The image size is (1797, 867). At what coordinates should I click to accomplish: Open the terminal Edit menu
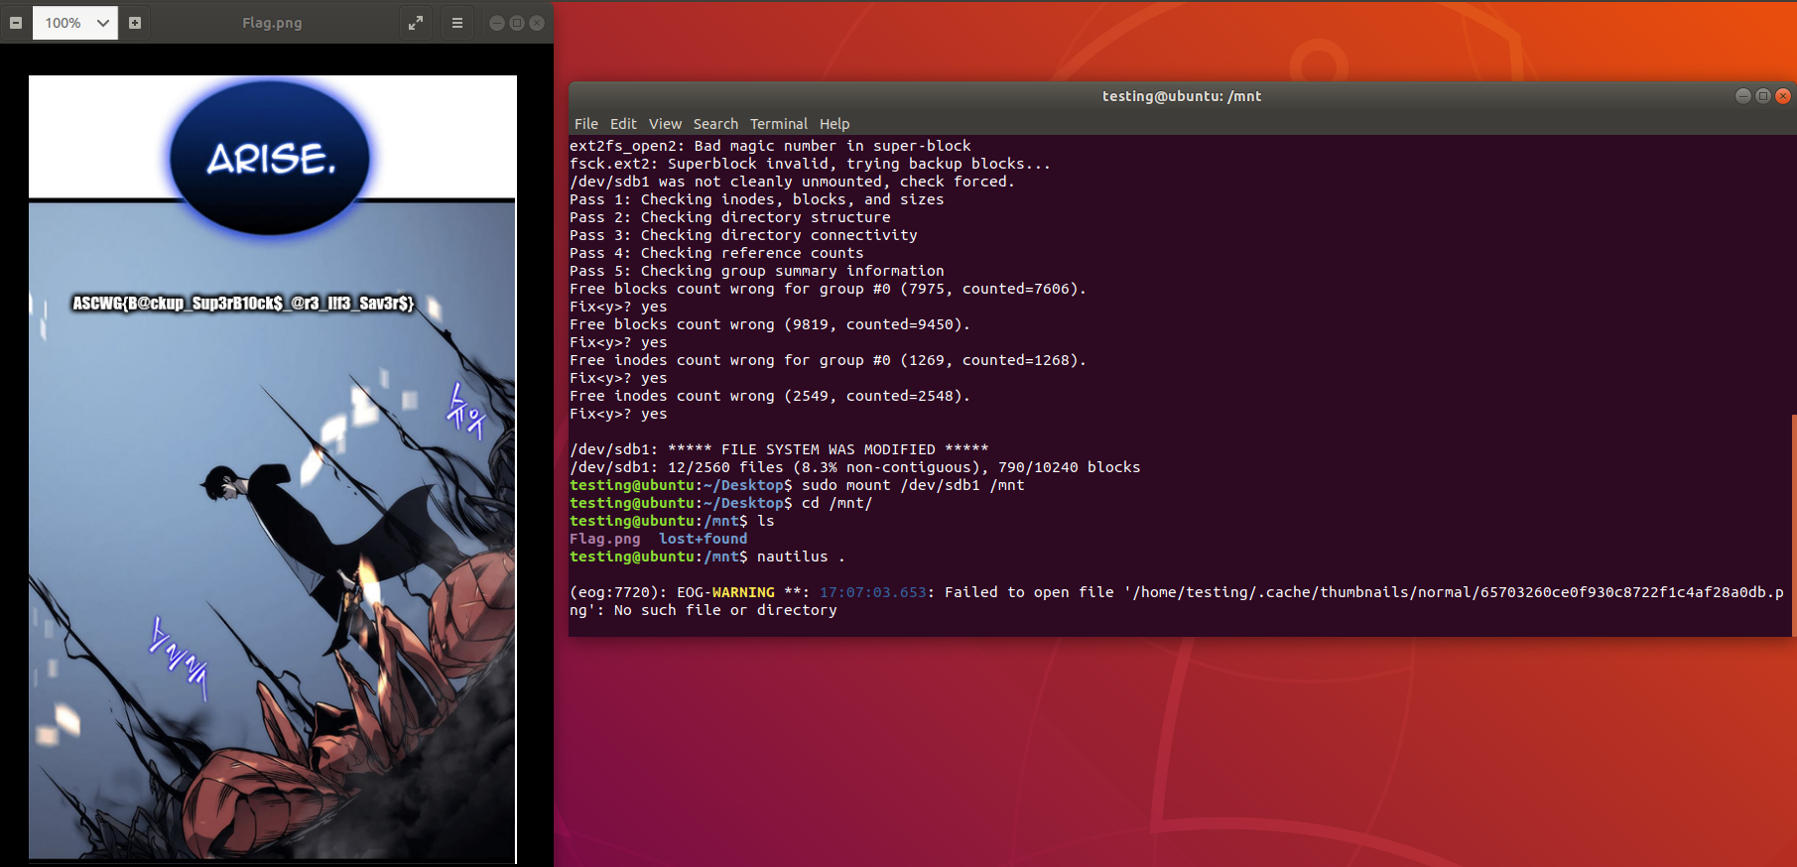[623, 124]
